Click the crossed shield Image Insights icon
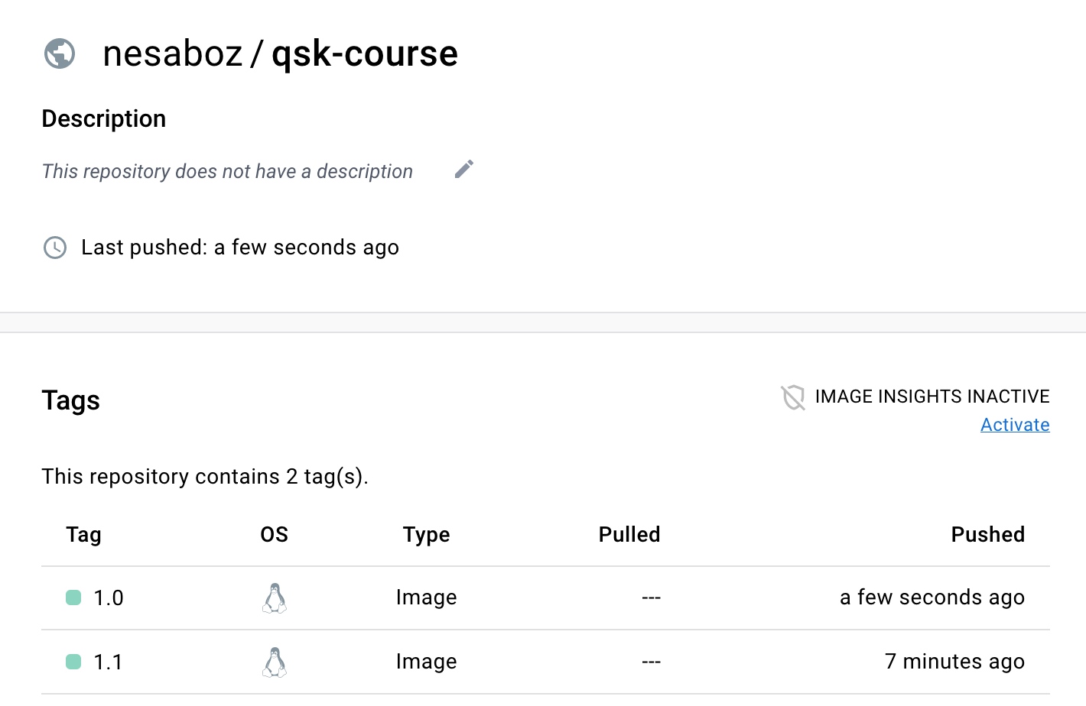Image resolution: width=1086 pixels, height=706 pixels. click(x=793, y=397)
